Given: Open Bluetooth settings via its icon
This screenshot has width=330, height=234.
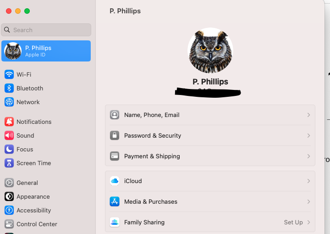Looking at the screenshot, I should pos(9,88).
